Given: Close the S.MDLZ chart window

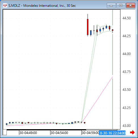Looking at the screenshot, I should click(131, 5).
